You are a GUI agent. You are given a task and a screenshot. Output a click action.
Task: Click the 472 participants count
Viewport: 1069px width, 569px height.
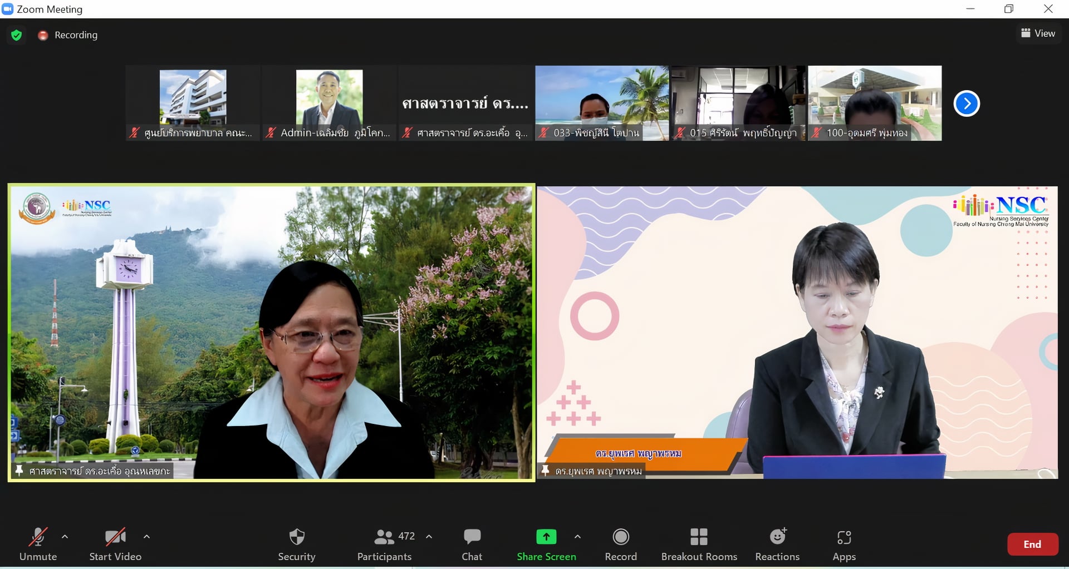pos(406,536)
